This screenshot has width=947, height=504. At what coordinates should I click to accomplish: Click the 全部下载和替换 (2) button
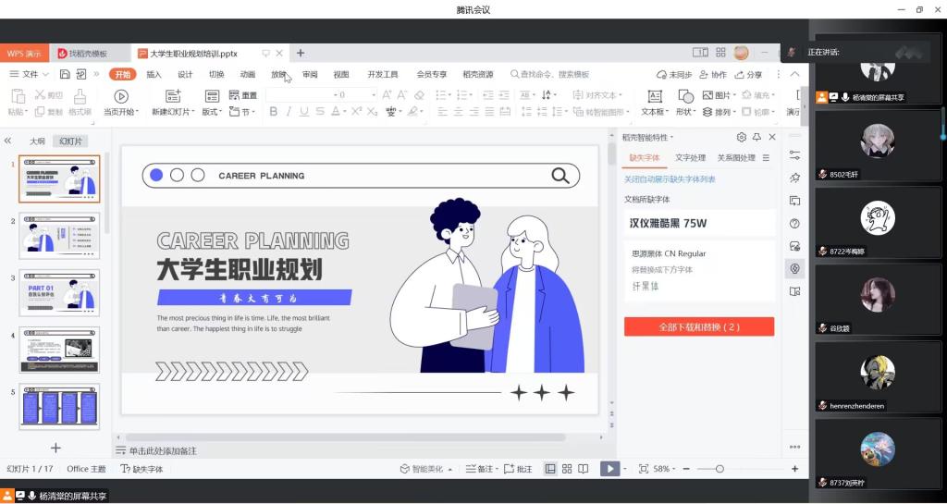click(x=698, y=327)
